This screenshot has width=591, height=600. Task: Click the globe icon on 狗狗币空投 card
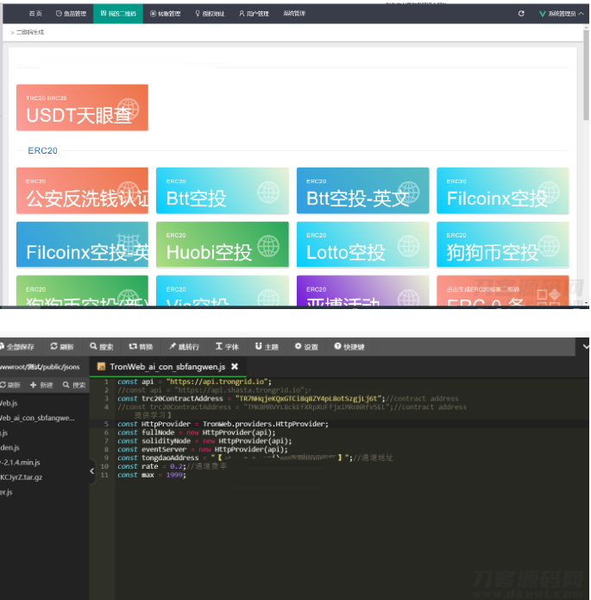click(549, 246)
